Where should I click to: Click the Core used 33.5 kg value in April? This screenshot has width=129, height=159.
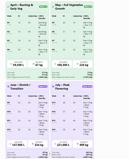click(x=45, y=73)
